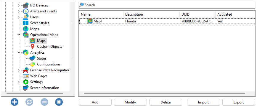
Task: Select the Configurations tree label
Action: click(x=49, y=64)
